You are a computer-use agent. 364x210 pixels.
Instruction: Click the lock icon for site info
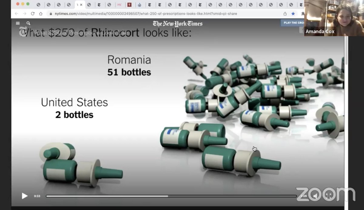50,14
